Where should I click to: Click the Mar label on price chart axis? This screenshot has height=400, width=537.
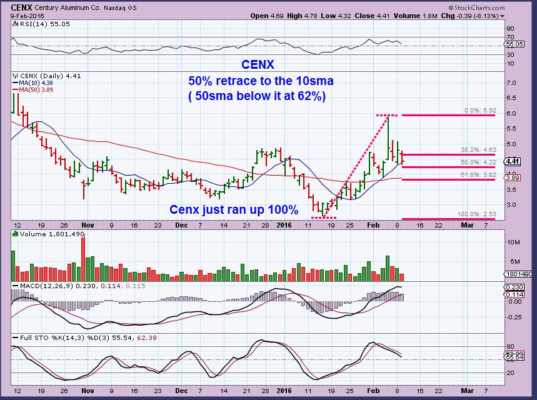pyautogui.click(x=467, y=225)
